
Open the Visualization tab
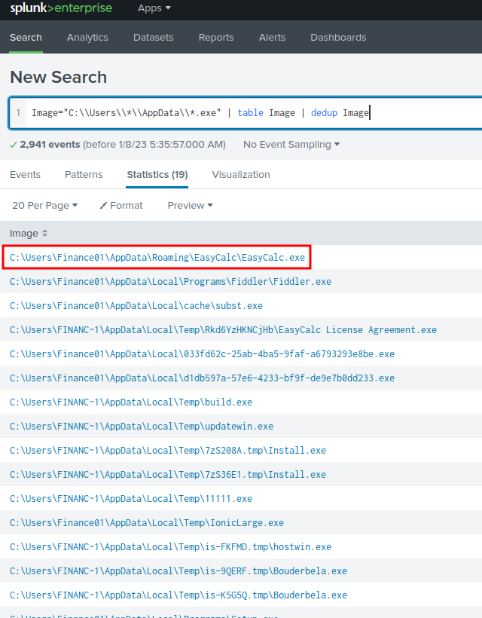(x=241, y=175)
